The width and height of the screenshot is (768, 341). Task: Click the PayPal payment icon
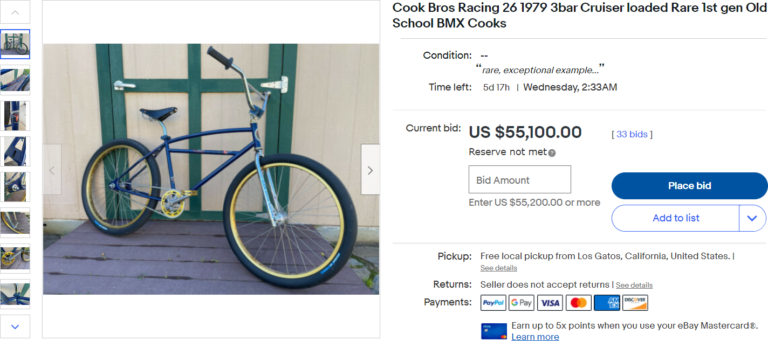click(493, 303)
